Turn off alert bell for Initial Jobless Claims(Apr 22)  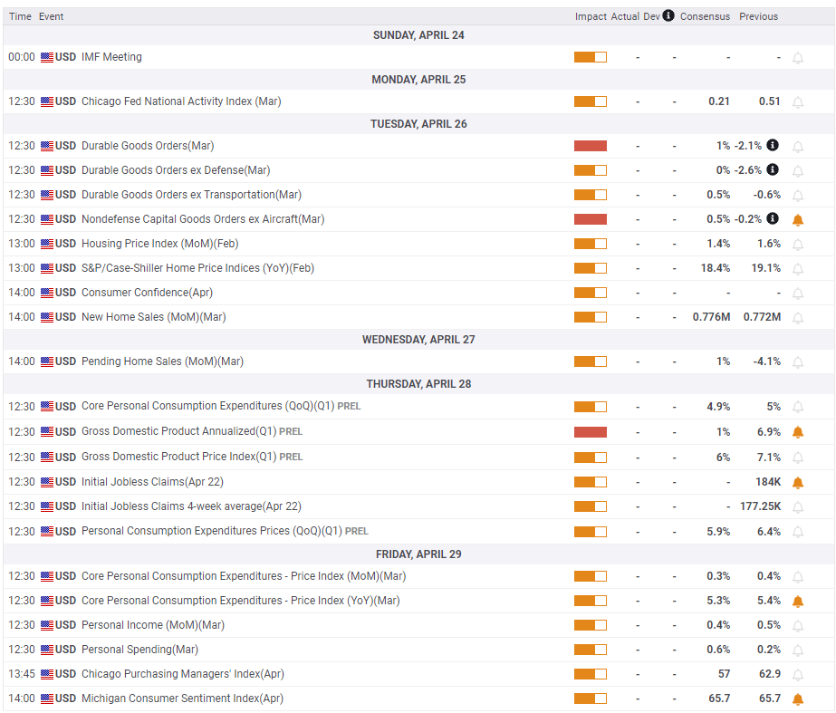798,483
